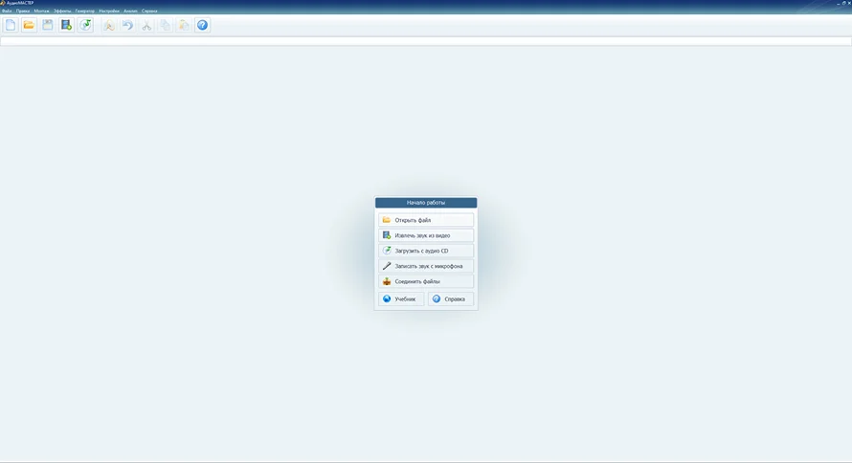Open the Учебник tutorial button
The height and width of the screenshot is (463, 852).
coord(401,299)
